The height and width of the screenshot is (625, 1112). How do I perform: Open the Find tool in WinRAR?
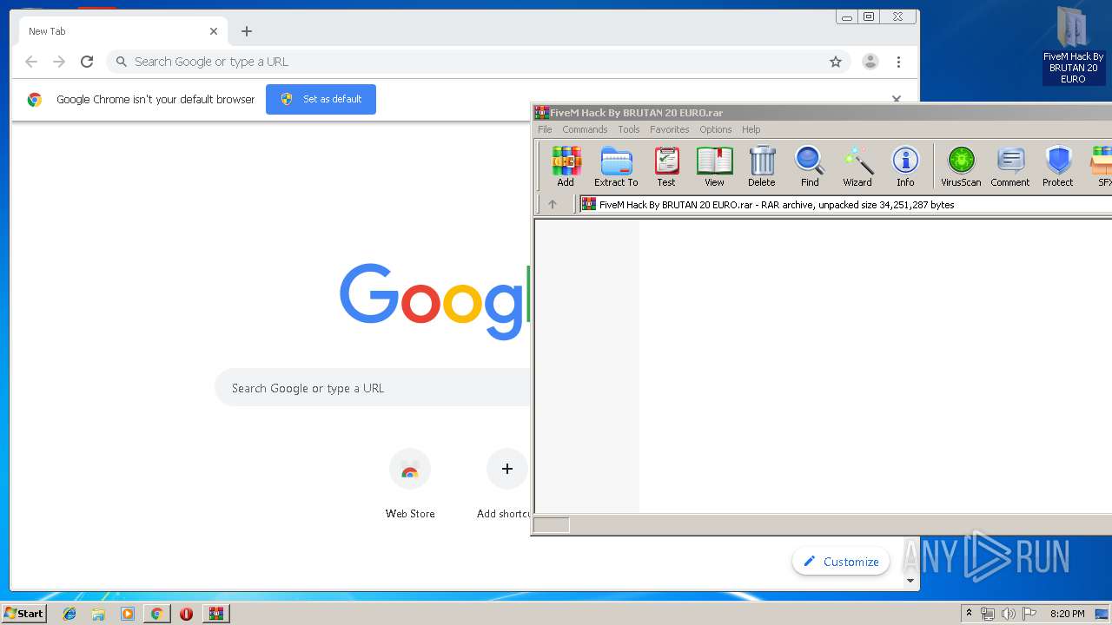pos(810,166)
